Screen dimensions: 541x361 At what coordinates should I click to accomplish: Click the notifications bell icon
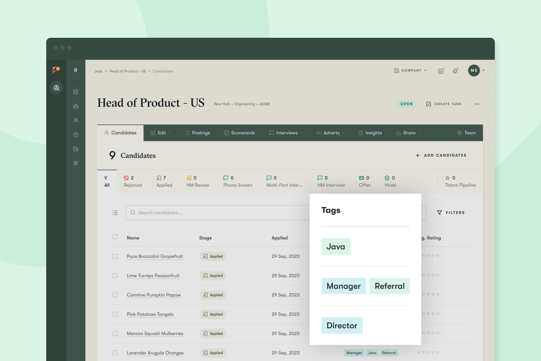click(x=455, y=71)
